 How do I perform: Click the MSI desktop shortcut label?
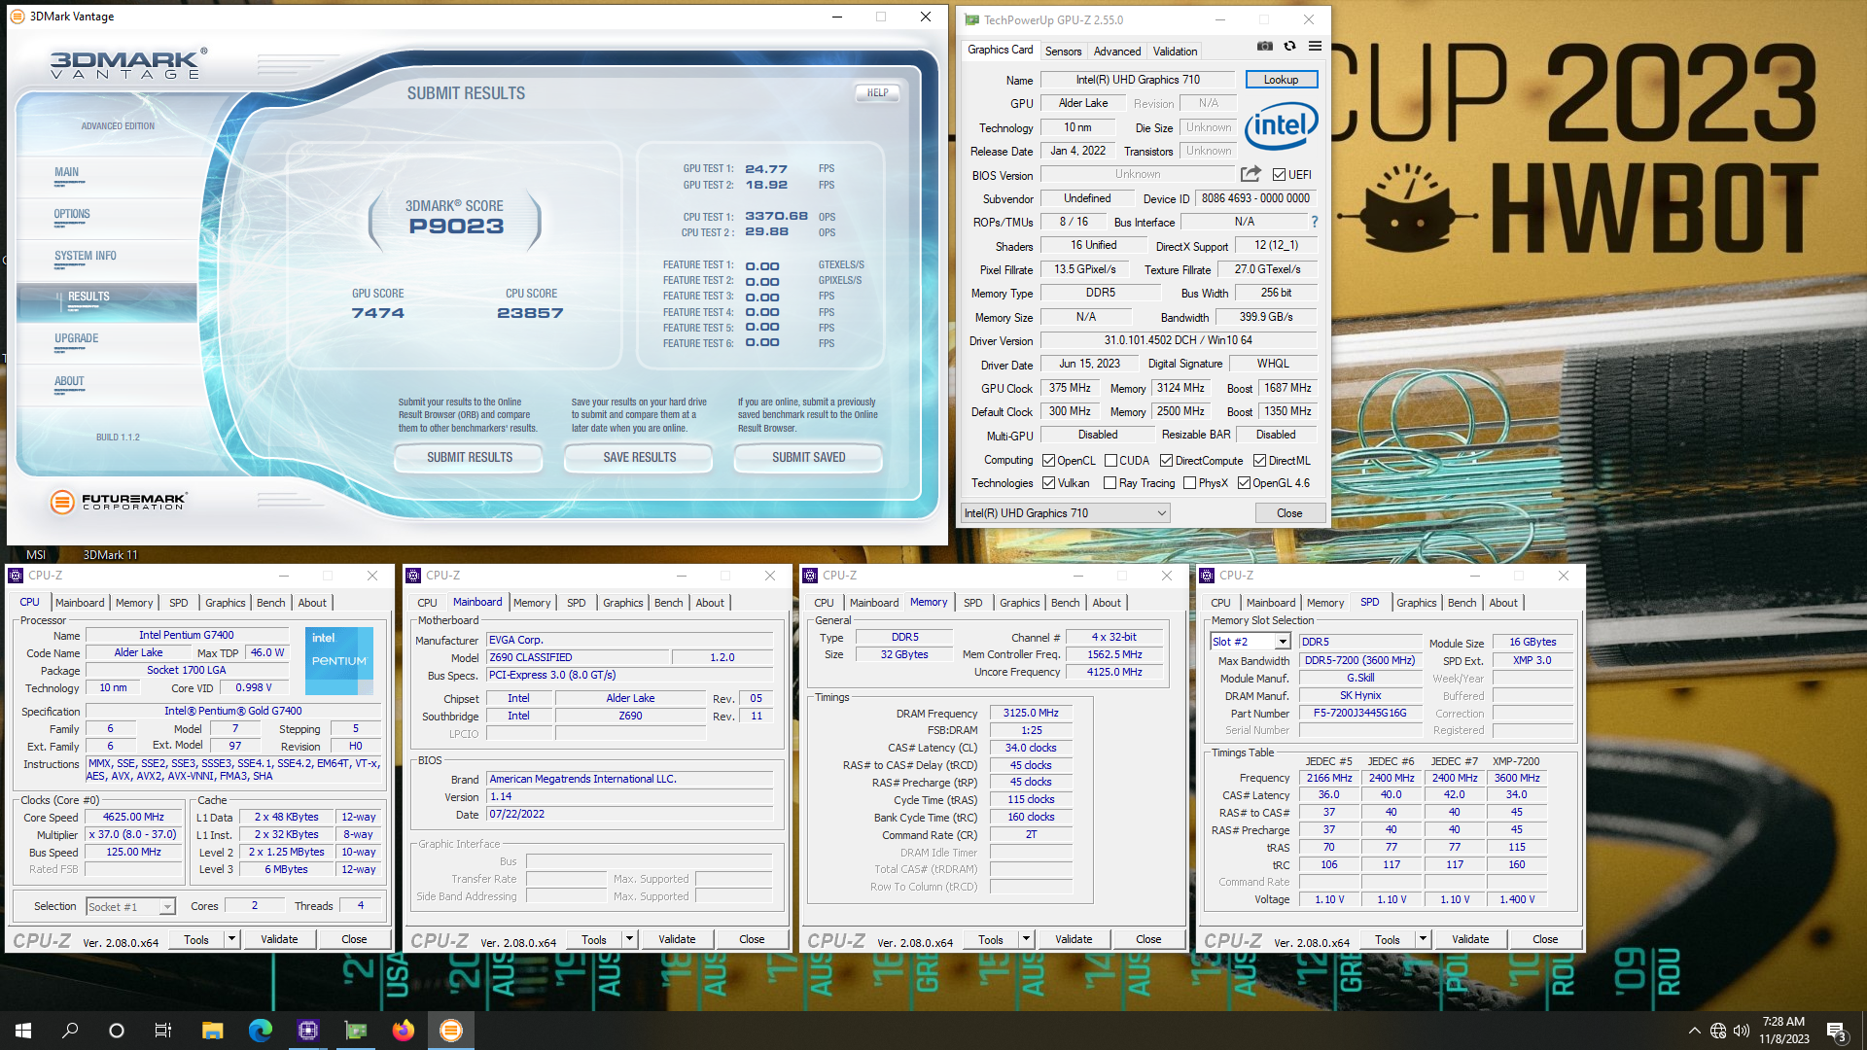[x=36, y=555]
